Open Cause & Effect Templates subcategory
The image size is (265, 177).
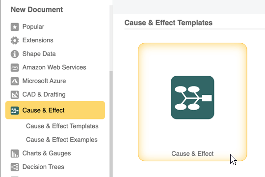(62, 126)
